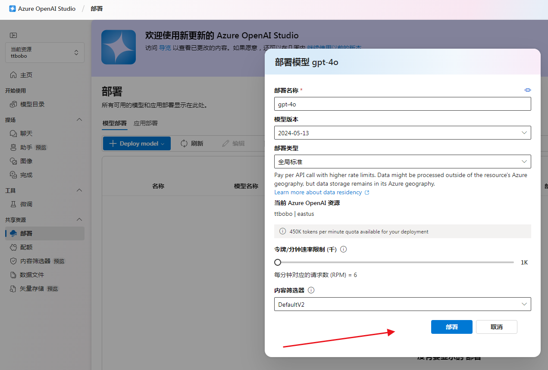Click the 取消 button
548x370 pixels.
point(497,327)
